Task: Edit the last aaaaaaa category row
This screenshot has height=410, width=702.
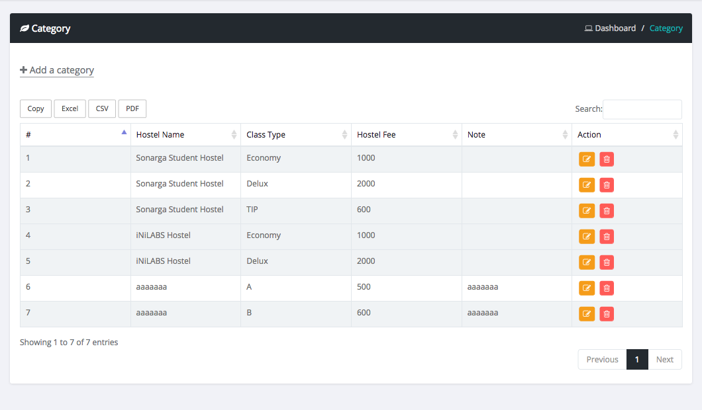Action: click(x=586, y=313)
